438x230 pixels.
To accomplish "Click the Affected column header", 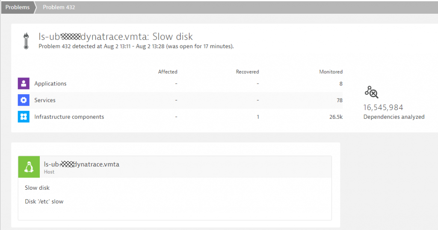I will click(168, 72).
